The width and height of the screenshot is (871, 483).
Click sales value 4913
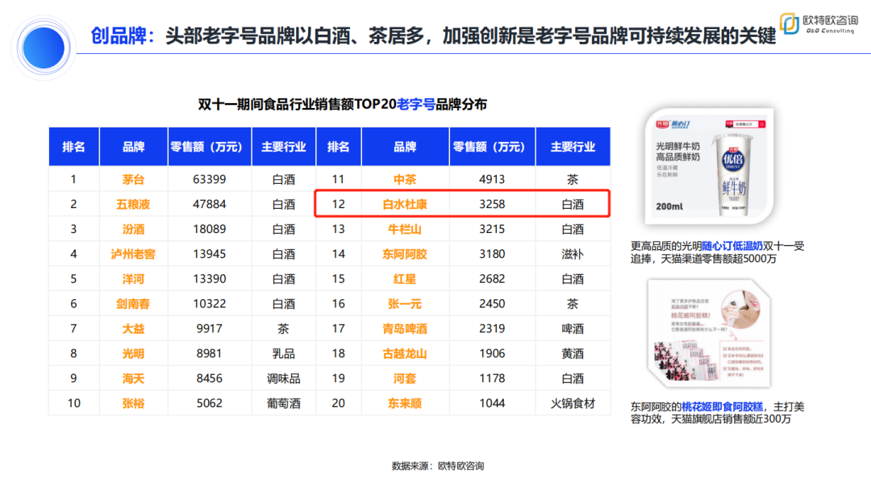(x=492, y=179)
